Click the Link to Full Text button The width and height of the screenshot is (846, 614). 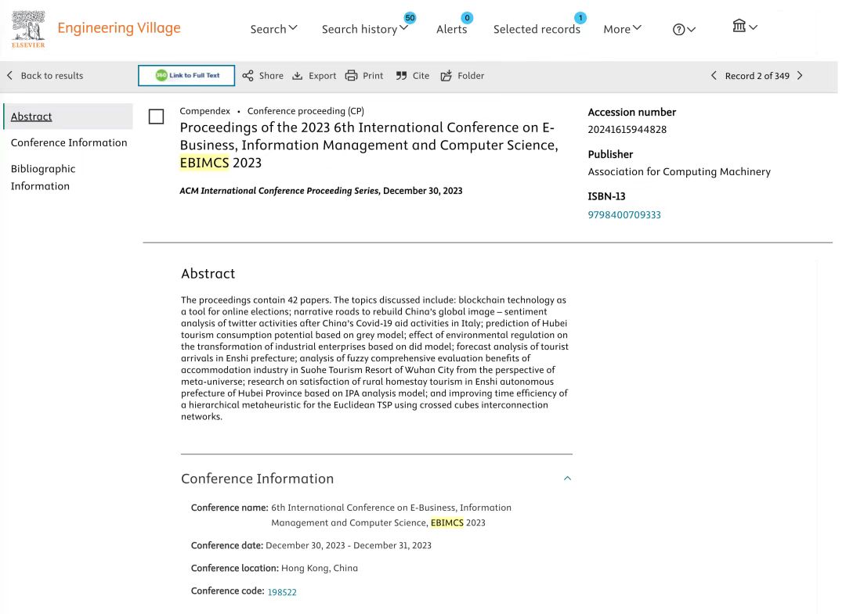click(186, 75)
